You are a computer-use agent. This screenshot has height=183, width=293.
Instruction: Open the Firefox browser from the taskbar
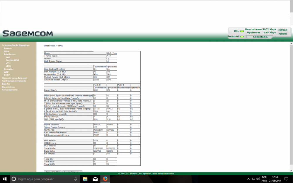(x=105, y=179)
